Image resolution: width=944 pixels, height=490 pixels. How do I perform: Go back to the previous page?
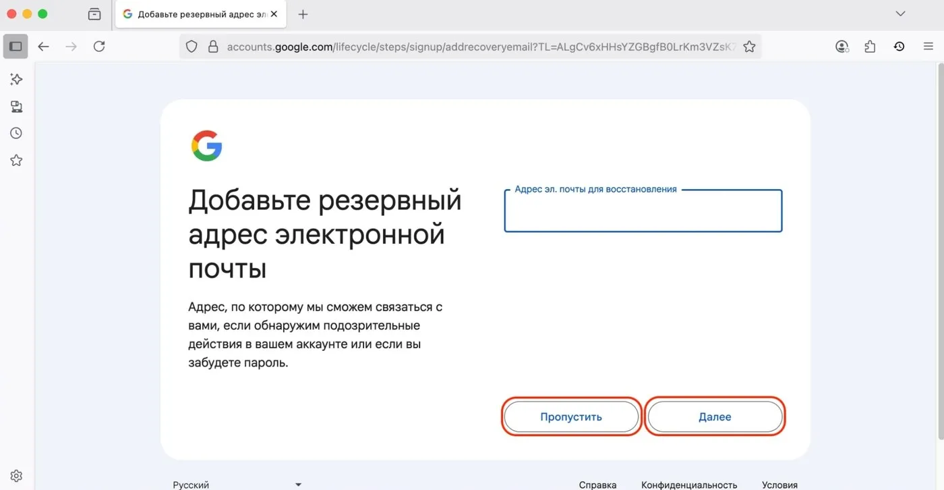coord(44,47)
